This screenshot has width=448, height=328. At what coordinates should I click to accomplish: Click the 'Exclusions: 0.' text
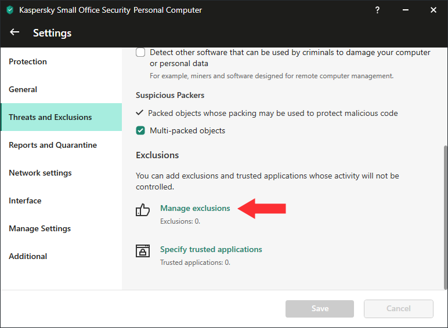coord(180,221)
